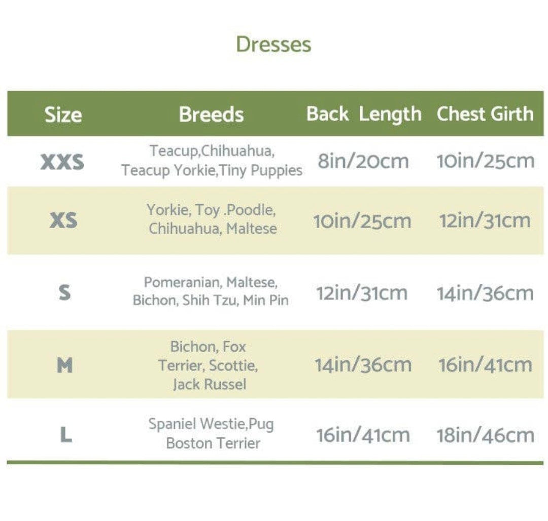This screenshot has width=548, height=521.
Task: Select the XS size label
Action: pos(63,220)
